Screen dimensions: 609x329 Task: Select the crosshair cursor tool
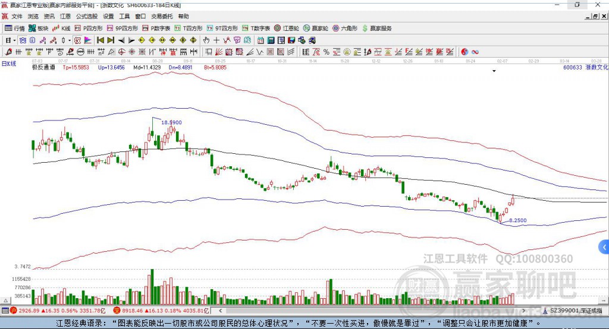click(x=216, y=40)
